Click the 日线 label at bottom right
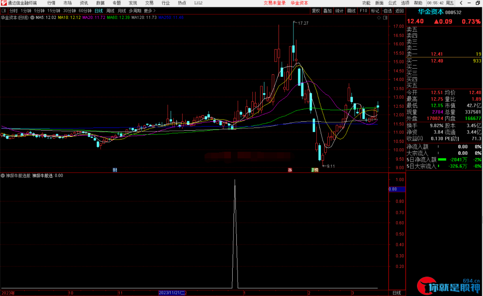483x296 pixels. pyautogui.click(x=397, y=293)
